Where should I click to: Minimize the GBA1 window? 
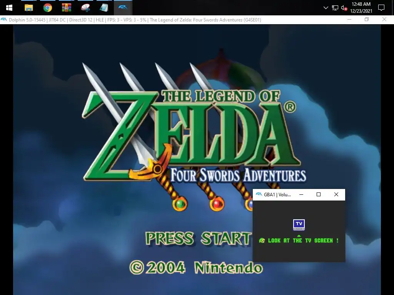[x=301, y=194]
